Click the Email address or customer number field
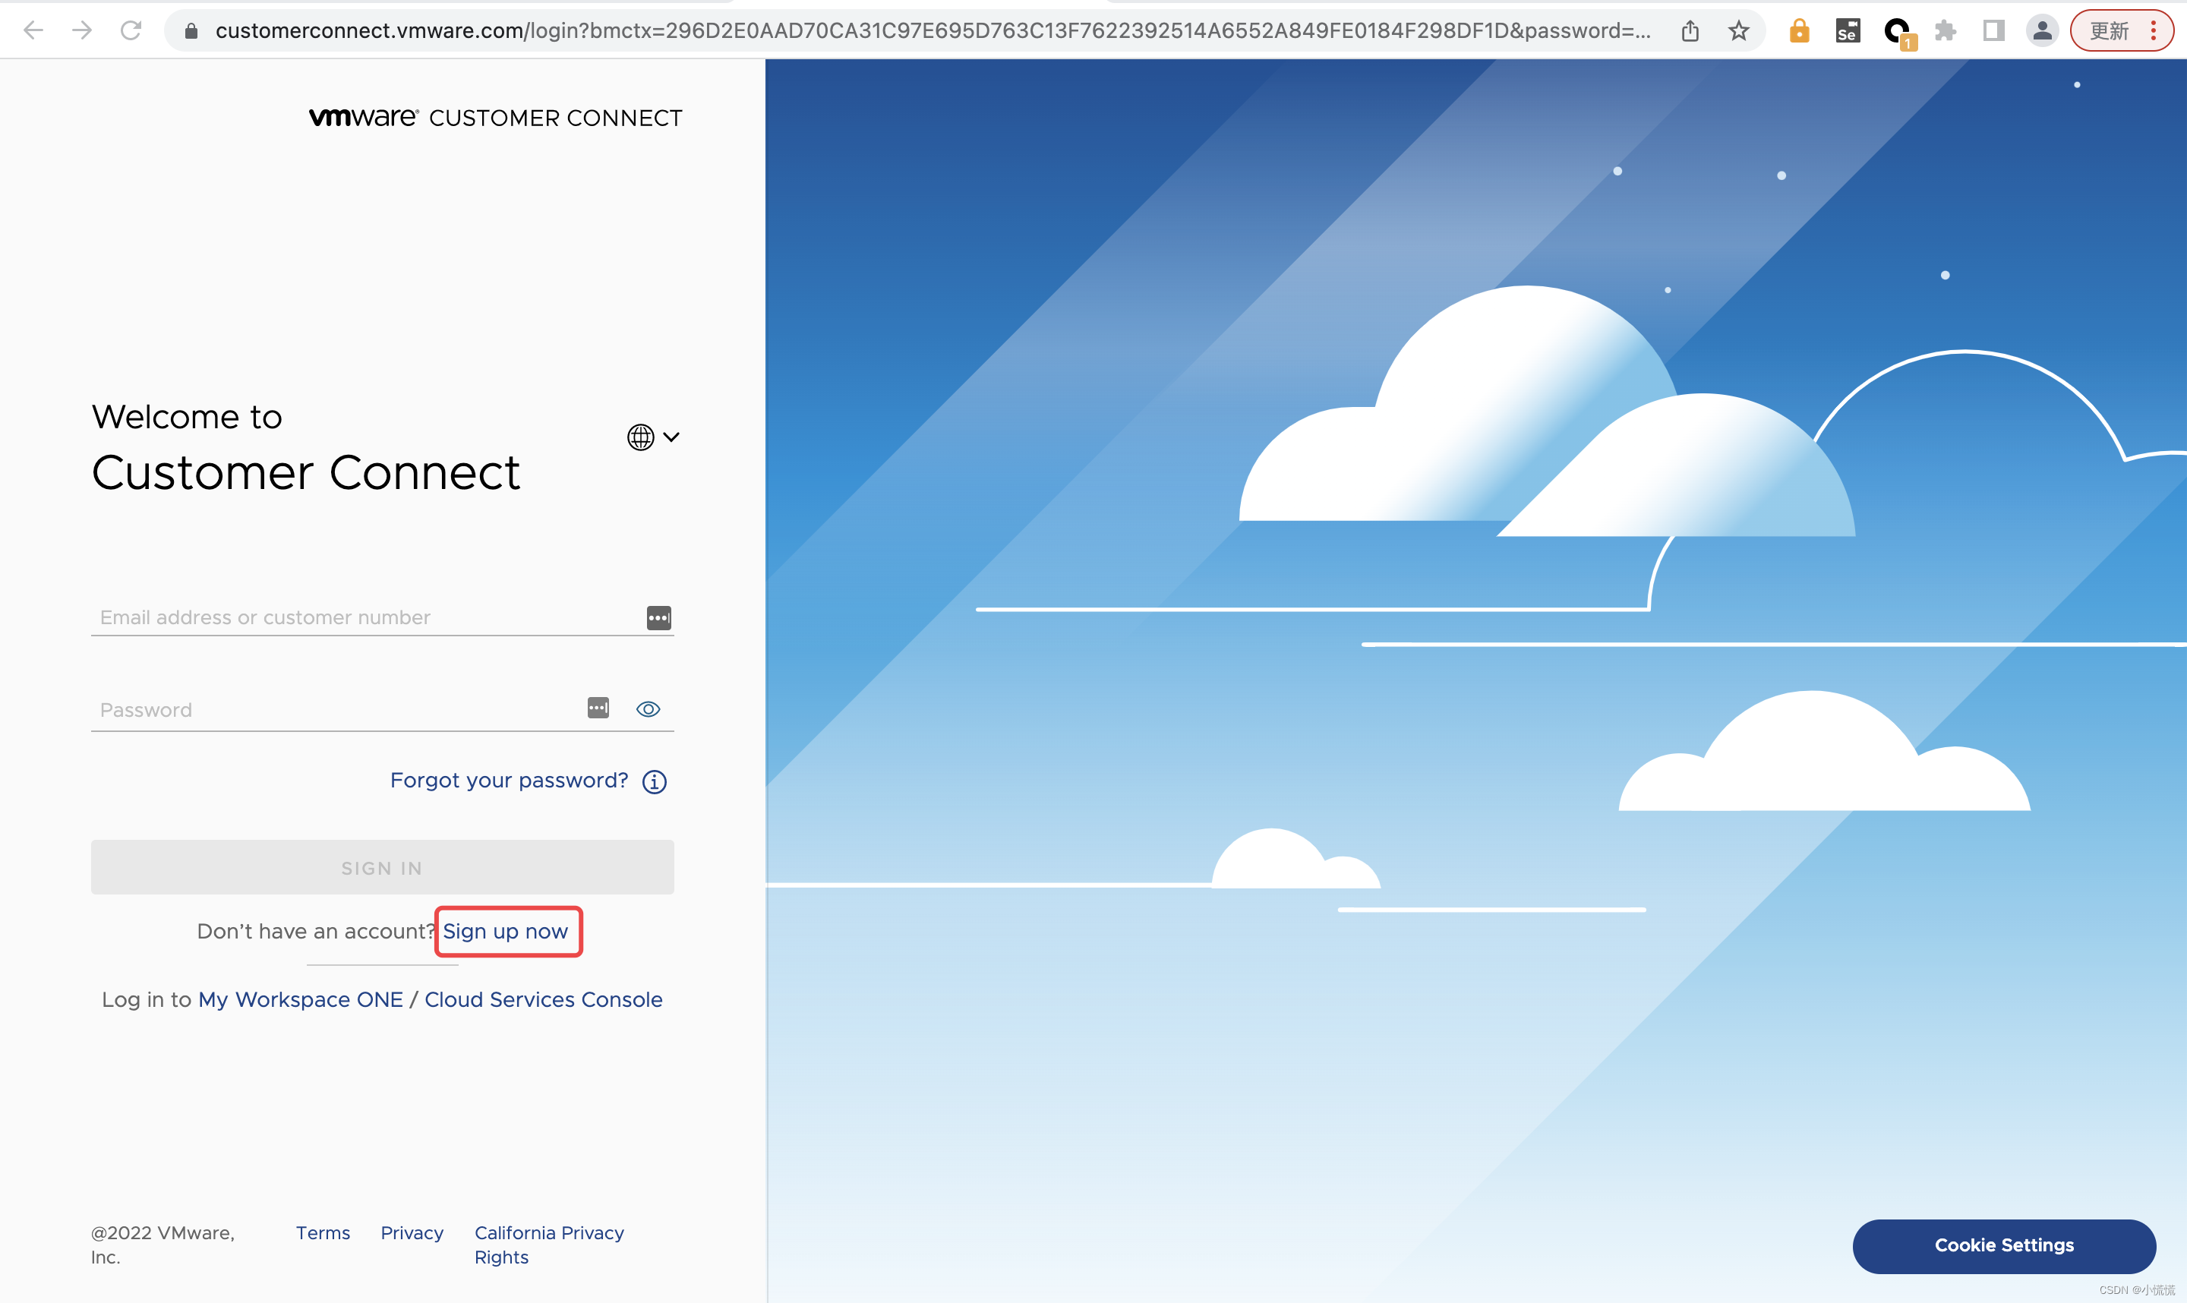 [x=364, y=617]
